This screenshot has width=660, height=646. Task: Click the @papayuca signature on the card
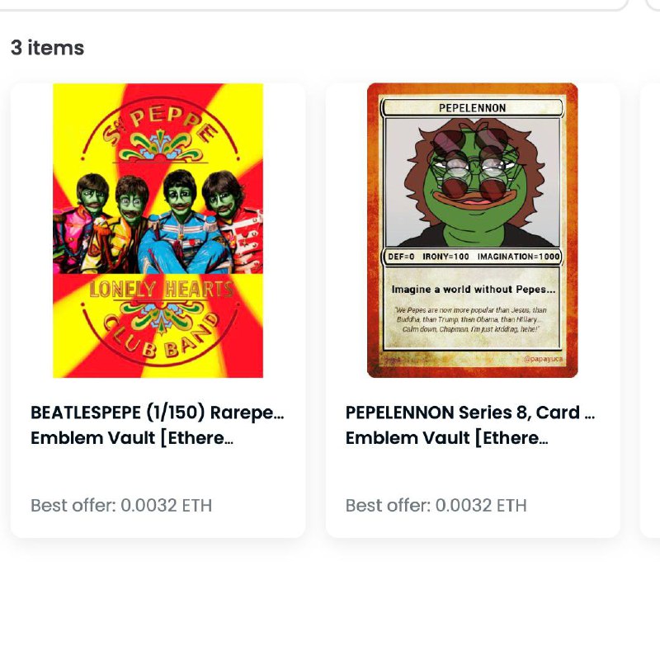[543, 359]
